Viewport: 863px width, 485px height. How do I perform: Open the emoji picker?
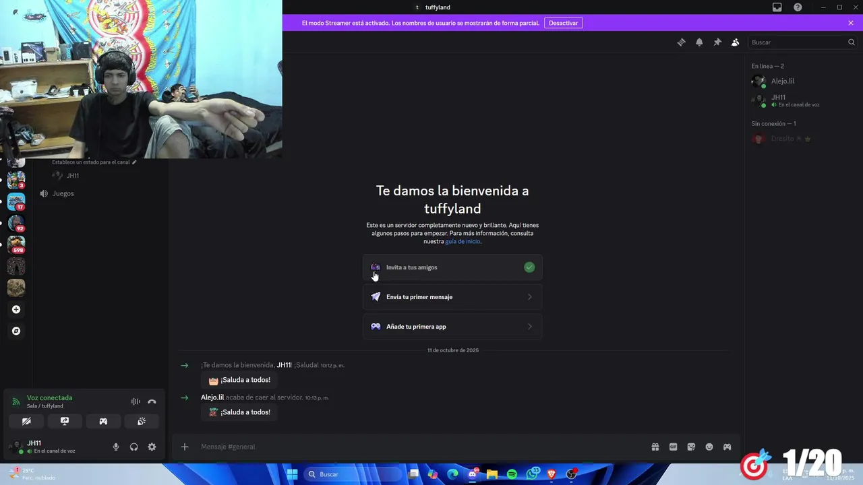click(x=709, y=447)
